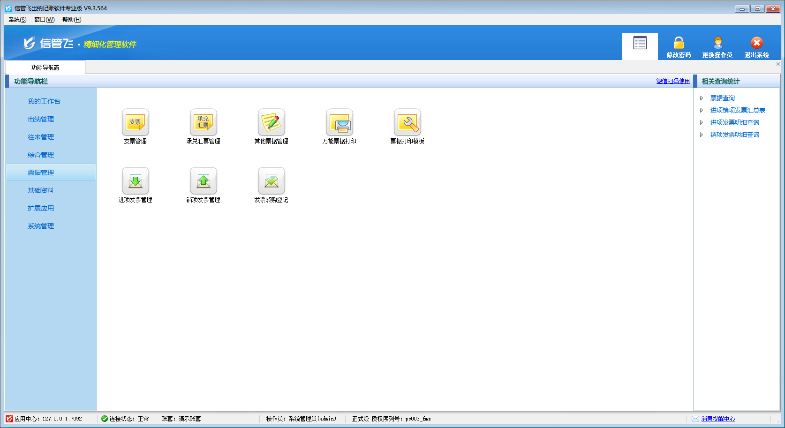Open 承兑汇票管理 icon
Viewport: 785px width, 428px height.
(203, 122)
